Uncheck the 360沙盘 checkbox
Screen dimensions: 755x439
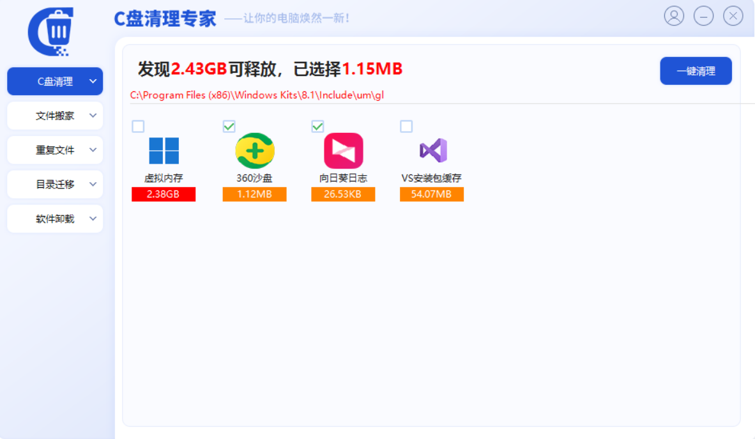229,127
